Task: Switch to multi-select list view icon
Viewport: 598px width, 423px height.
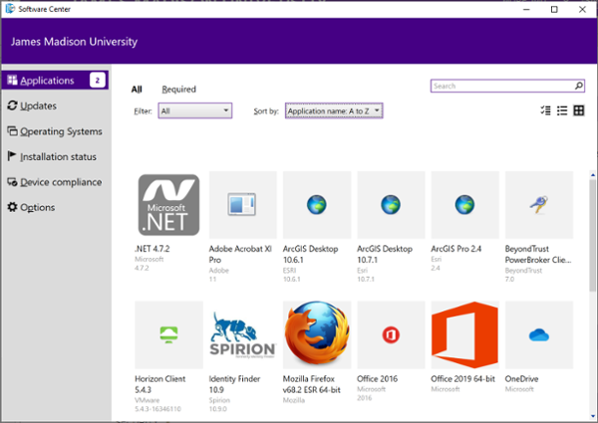Action: (x=545, y=110)
